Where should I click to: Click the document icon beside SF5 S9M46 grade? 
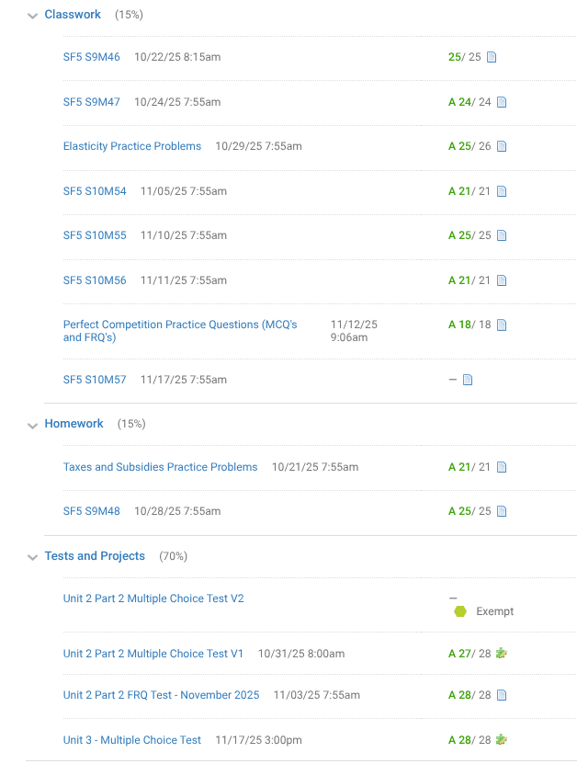click(492, 57)
